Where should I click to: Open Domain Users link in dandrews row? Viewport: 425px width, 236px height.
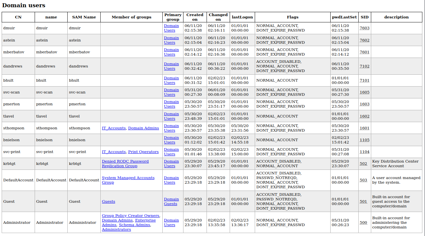171,66
